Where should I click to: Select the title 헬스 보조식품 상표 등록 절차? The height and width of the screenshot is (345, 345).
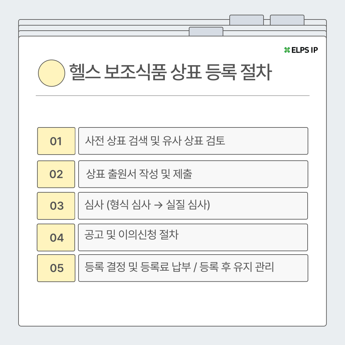(170, 73)
